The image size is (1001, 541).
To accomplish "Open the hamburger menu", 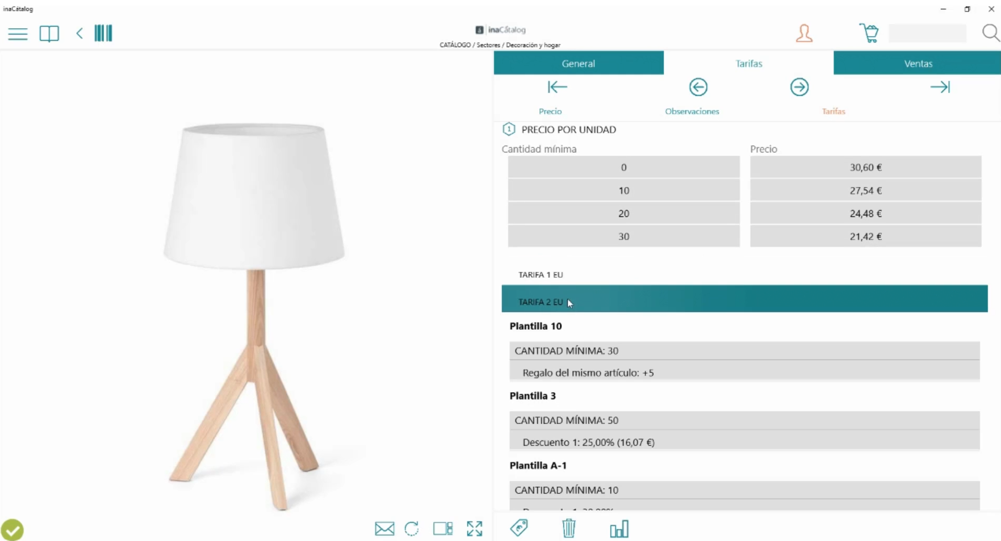I will [x=18, y=34].
